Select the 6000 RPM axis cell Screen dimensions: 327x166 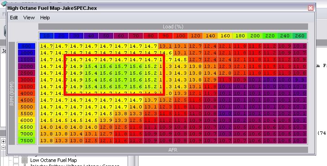click(27, 120)
